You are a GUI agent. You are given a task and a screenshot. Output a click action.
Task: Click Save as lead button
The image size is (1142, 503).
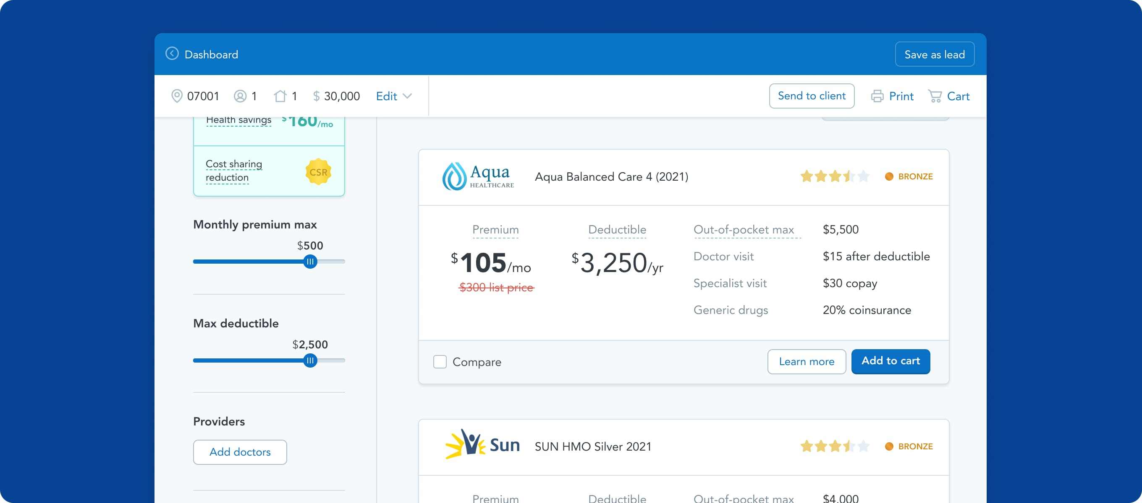click(935, 54)
